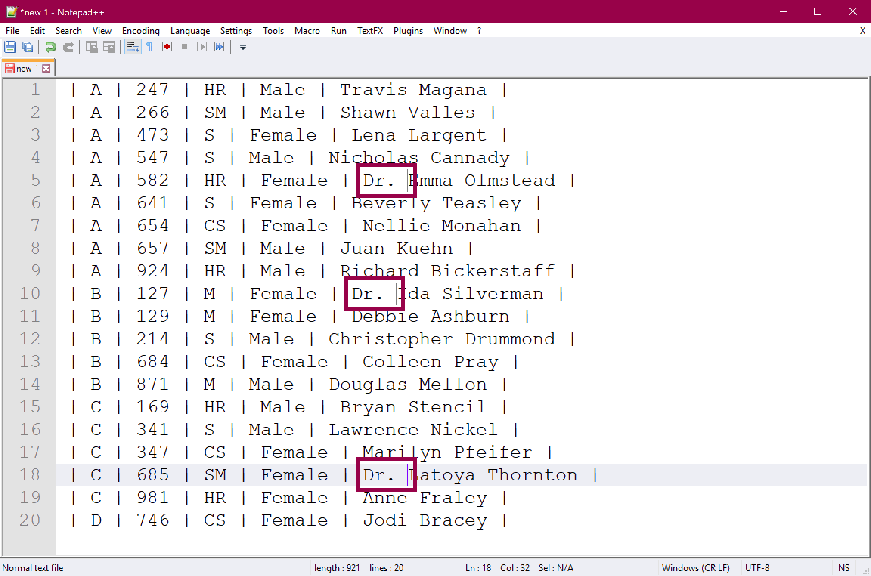Click Run Macro Multiple Times icon

click(x=219, y=47)
